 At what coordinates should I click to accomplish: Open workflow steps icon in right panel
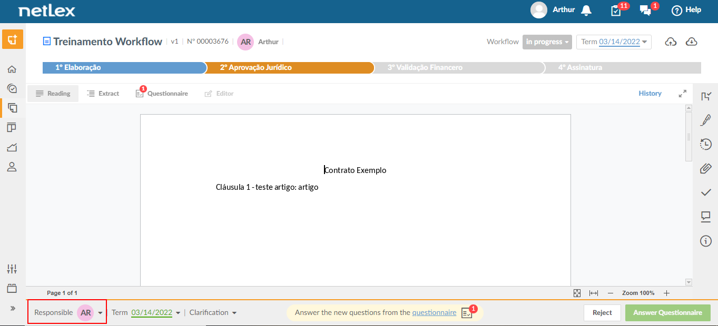click(x=706, y=96)
